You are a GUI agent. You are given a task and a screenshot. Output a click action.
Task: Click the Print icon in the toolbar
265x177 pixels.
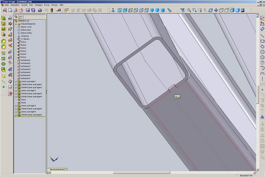(x=39, y=10)
